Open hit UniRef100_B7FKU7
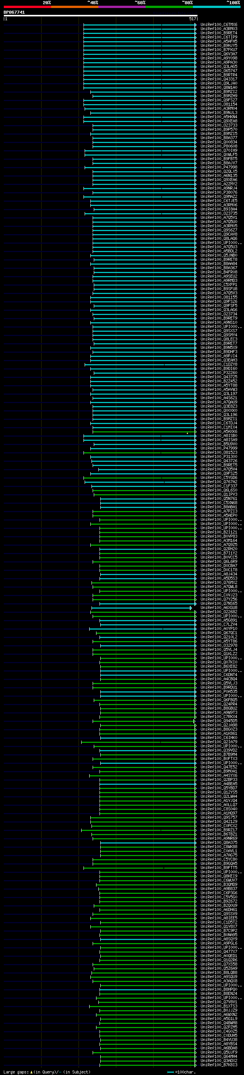Image resolution: width=244 pixels, height=1075 pixels. coord(218,50)
